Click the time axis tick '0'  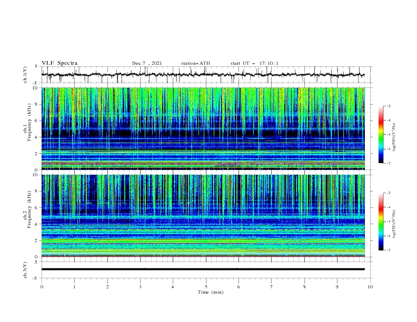[42, 287]
